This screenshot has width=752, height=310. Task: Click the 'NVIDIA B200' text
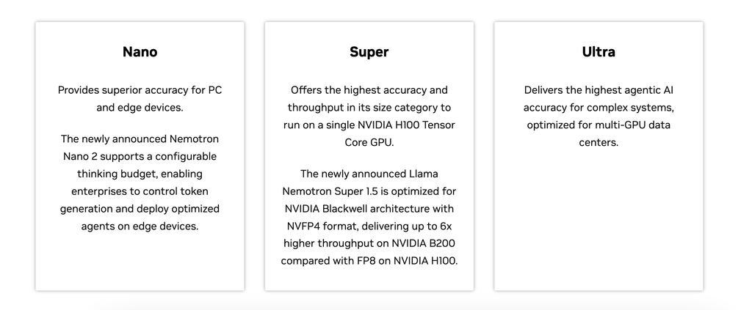coord(424,243)
